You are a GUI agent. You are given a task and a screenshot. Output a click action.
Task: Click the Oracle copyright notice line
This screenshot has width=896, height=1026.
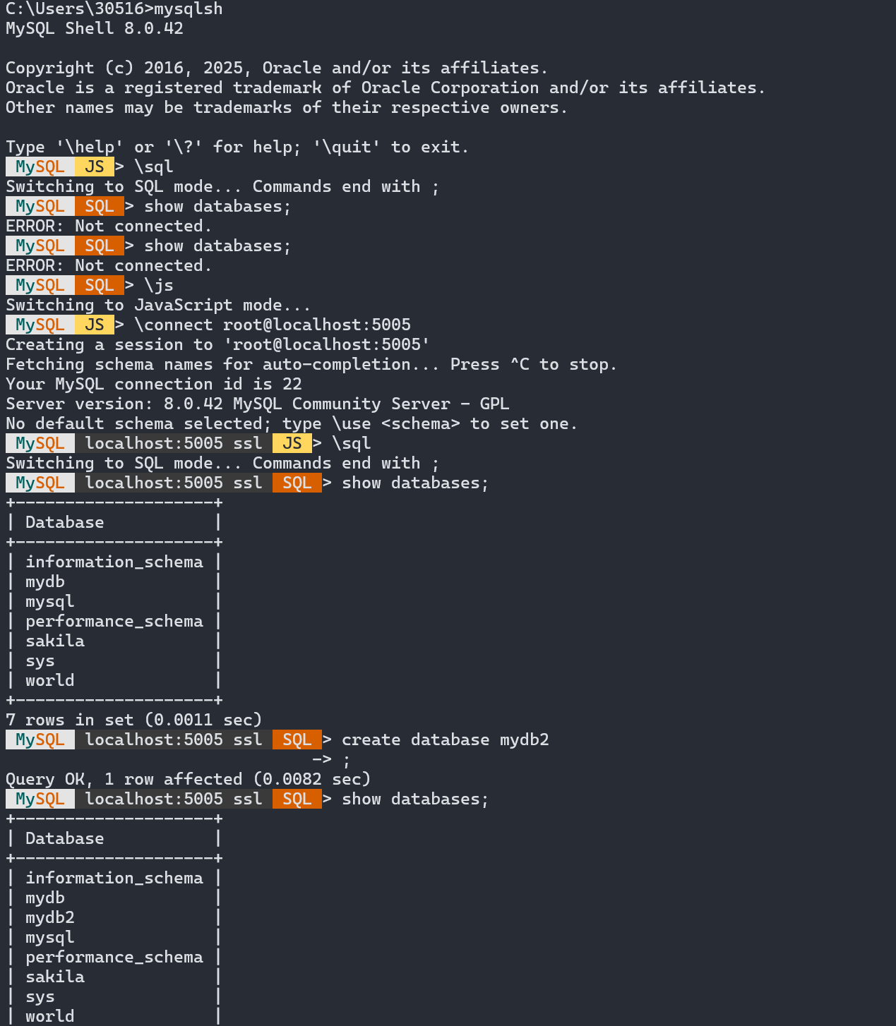[x=276, y=68]
